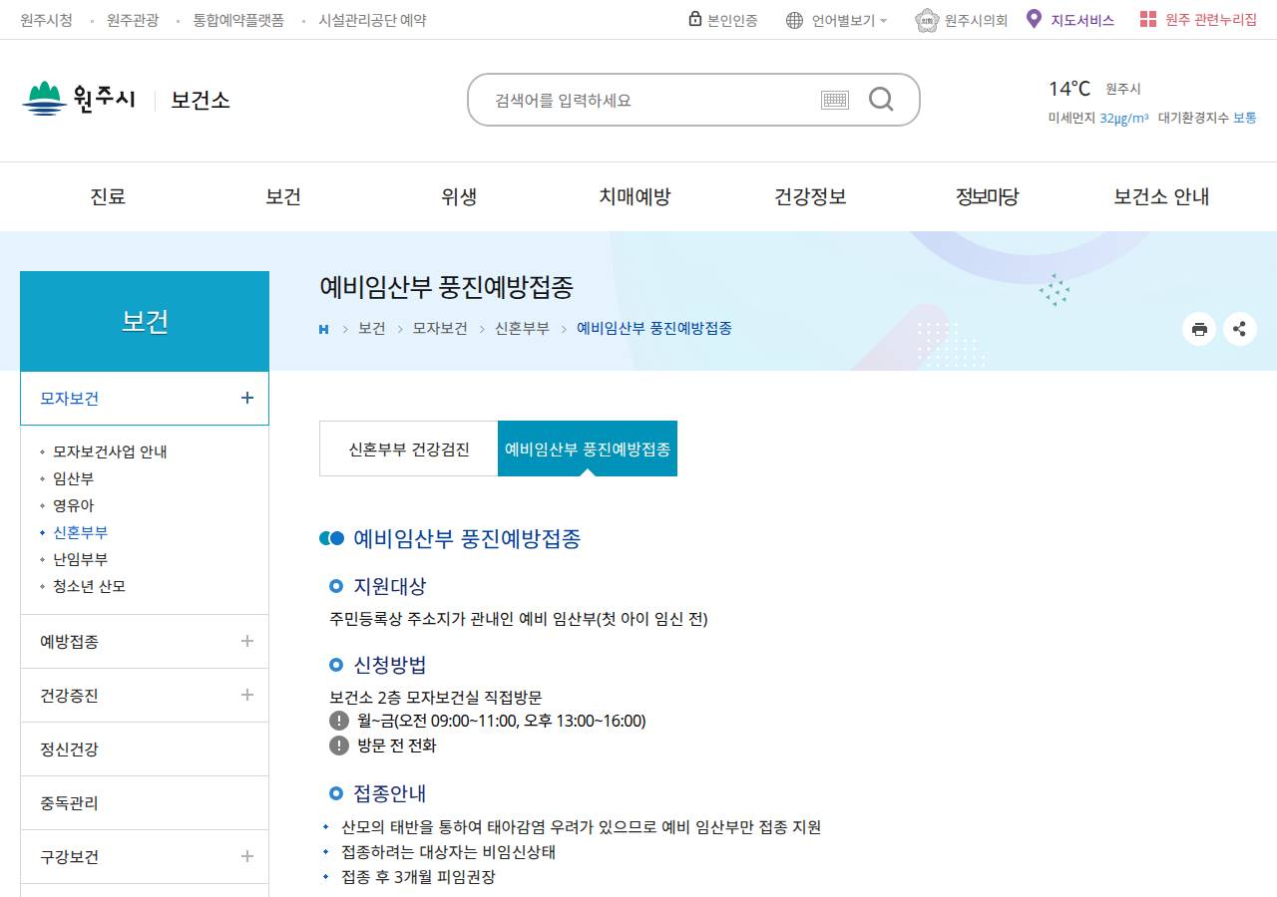Expand the 모자보건 sidebar section
The width and height of the screenshot is (1277, 897).
point(247,398)
